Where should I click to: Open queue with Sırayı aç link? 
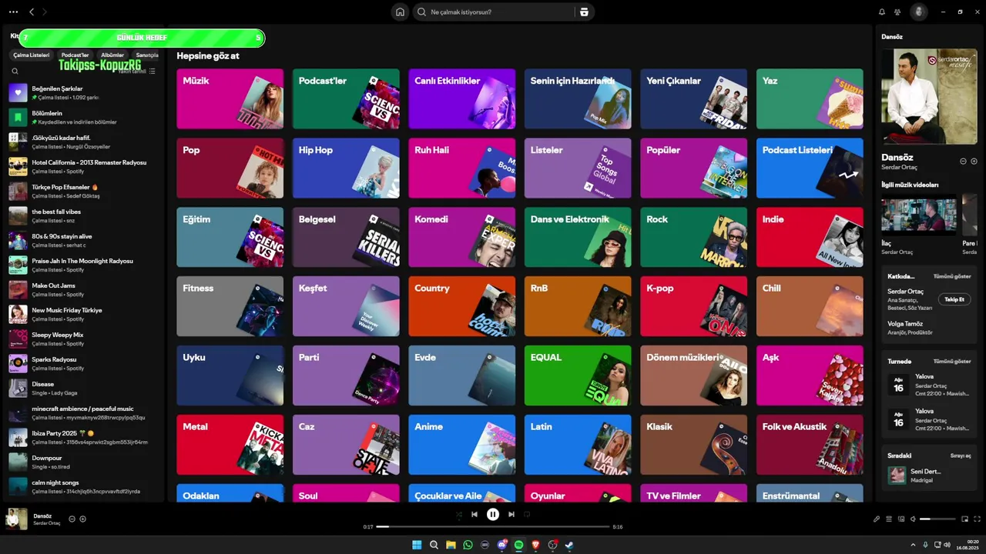(961, 456)
